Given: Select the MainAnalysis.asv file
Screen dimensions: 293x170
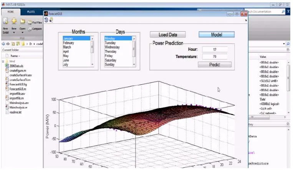Looking at the screenshot, I should click(x=19, y=103).
